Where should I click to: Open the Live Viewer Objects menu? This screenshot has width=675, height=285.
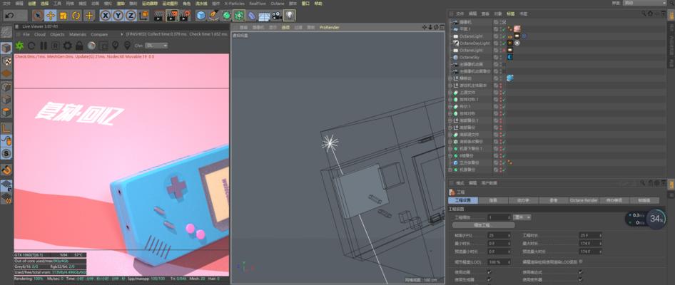(57, 34)
